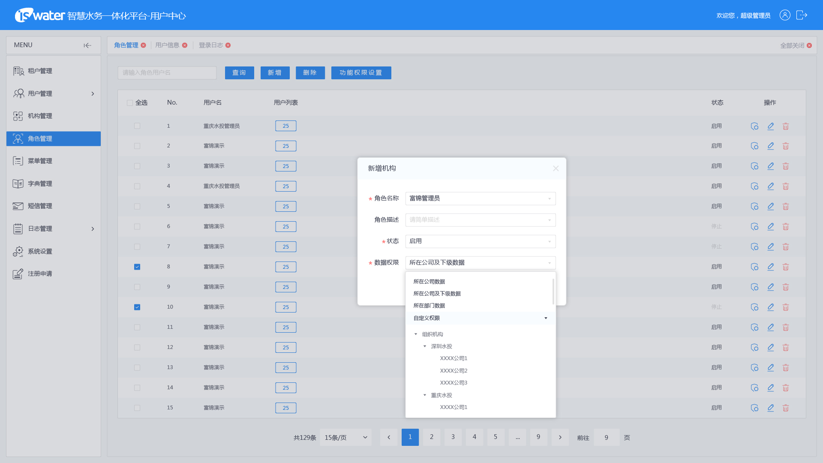Image resolution: width=823 pixels, height=463 pixels.
Task: Open 注册申请 sidebar item
Action: point(54,274)
